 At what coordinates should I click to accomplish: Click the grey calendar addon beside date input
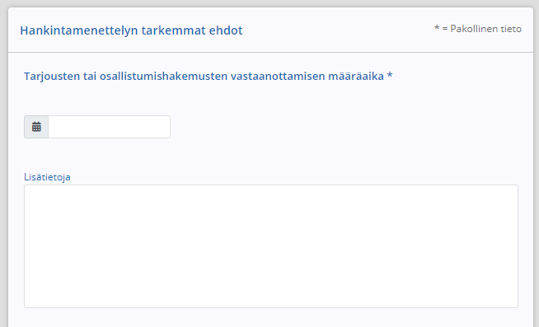click(36, 127)
